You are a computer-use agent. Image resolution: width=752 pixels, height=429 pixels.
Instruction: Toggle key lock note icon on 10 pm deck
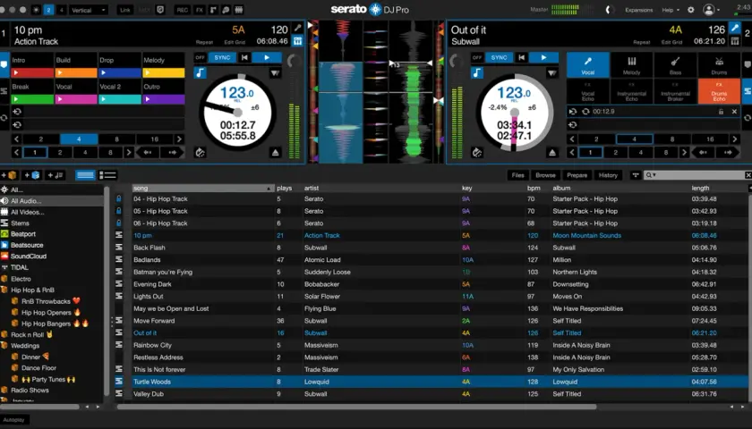[x=200, y=72]
